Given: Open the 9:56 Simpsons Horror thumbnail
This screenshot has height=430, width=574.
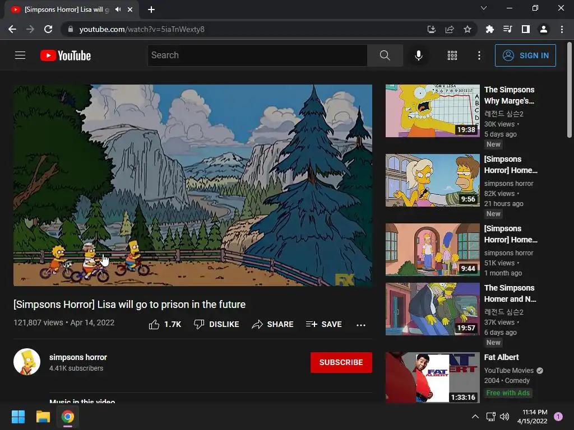Looking at the screenshot, I should click(432, 180).
